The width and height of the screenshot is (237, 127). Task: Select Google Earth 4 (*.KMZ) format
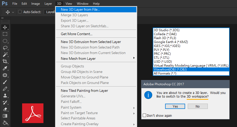pyautogui.click(x=191, y=42)
